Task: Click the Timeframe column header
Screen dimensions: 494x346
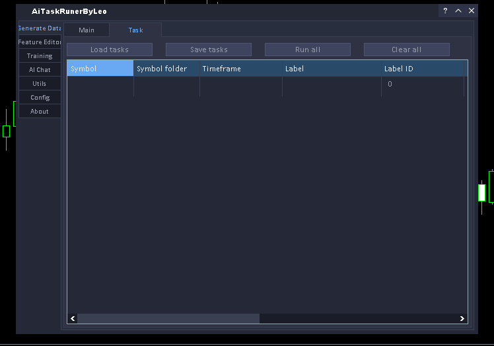Action: (x=240, y=69)
